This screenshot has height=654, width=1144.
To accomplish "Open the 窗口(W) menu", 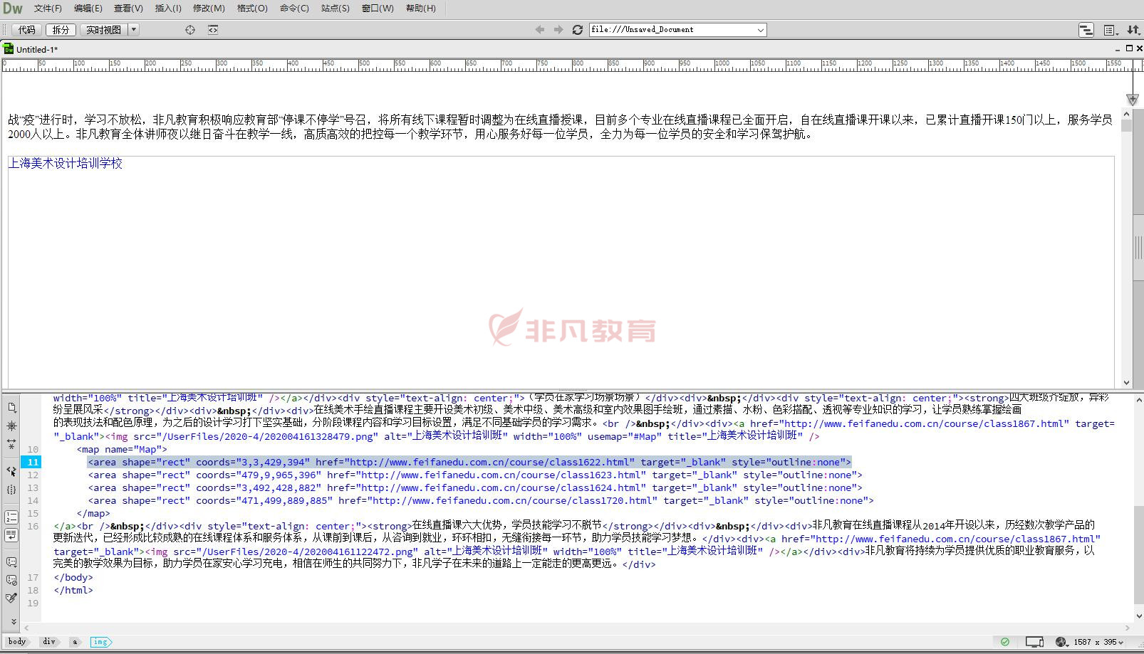I will (378, 9).
